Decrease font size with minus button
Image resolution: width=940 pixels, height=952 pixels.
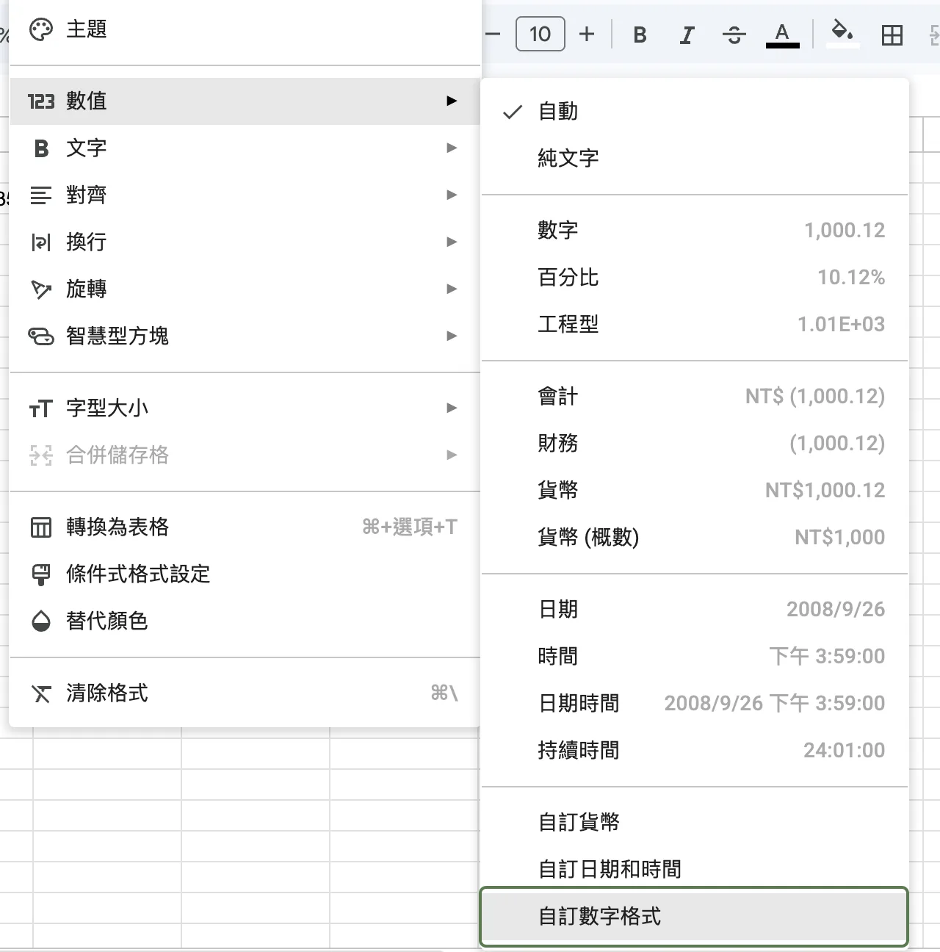point(493,35)
